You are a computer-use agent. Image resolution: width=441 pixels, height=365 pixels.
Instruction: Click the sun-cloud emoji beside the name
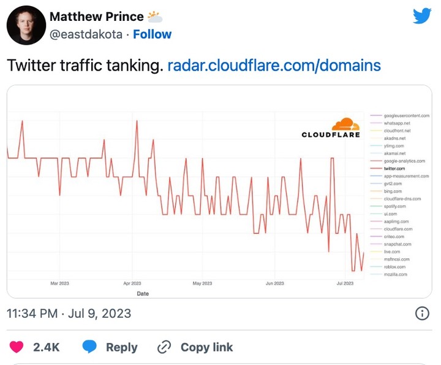(155, 17)
